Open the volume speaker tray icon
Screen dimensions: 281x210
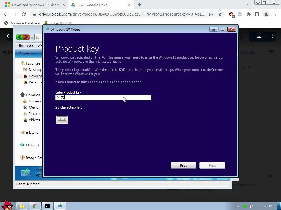tap(251, 206)
